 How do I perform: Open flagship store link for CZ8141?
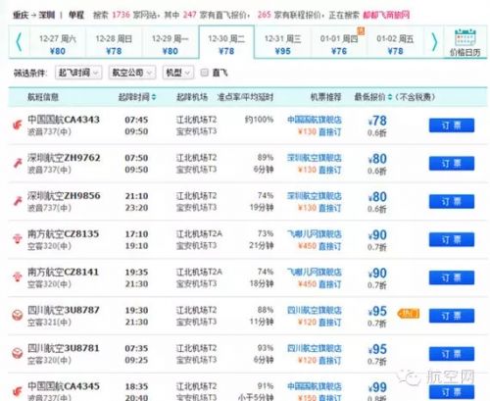click(x=315, y=272)
